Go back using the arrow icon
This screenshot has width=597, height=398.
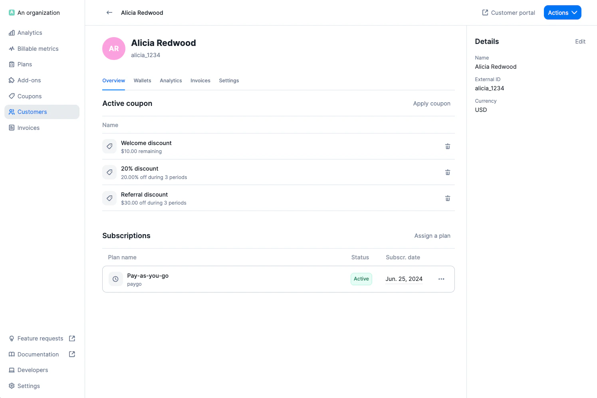coord(109,13)
